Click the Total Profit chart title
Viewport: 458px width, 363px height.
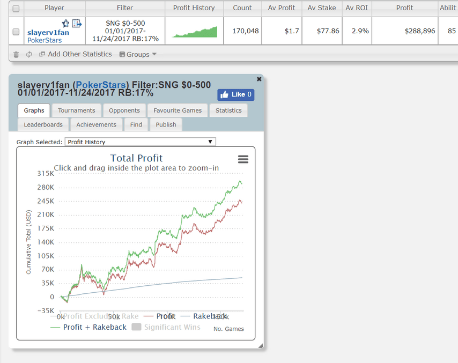136,158
